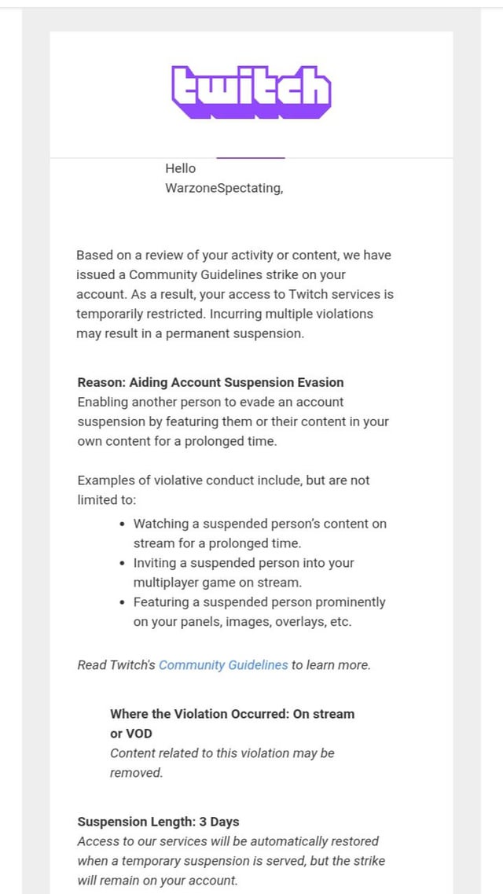Click the bullet marker beside 'Featuring a suspended'

coord(123,603)
